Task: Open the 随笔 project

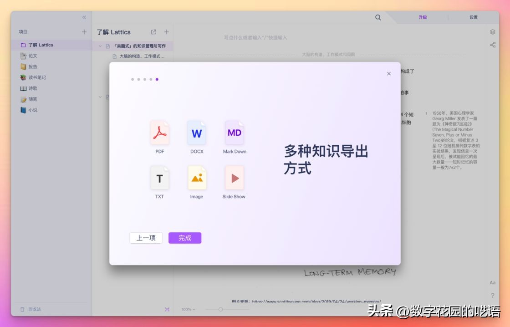Action: coord(51,99)
